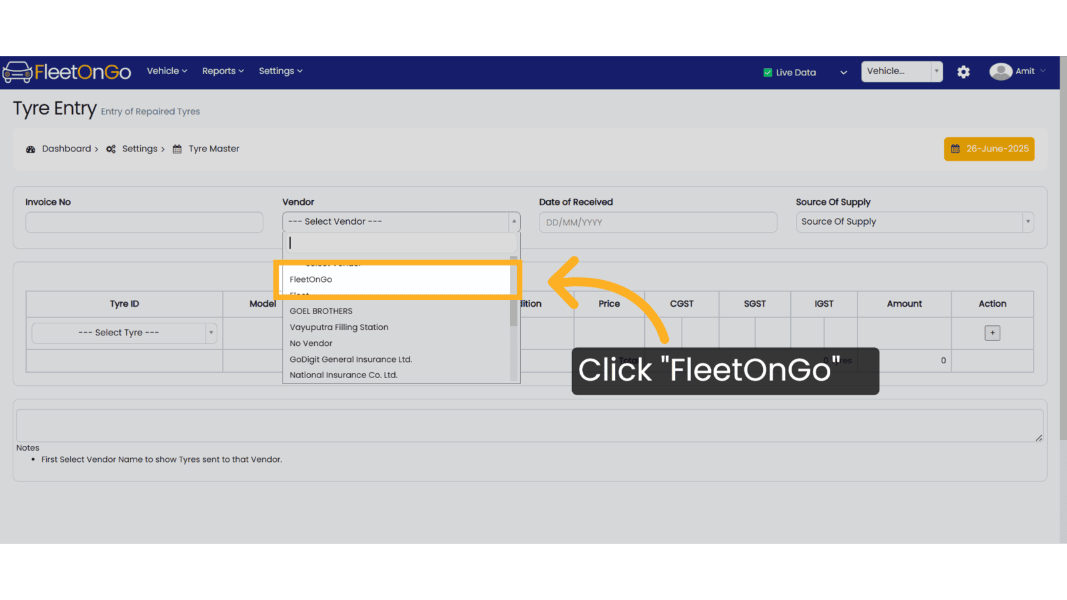Open the Settings menu in navbar

281,71
